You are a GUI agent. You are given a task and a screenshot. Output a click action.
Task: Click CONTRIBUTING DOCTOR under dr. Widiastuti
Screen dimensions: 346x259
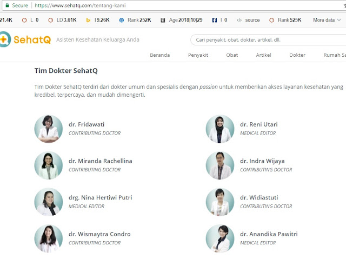(x=266, y=207)
